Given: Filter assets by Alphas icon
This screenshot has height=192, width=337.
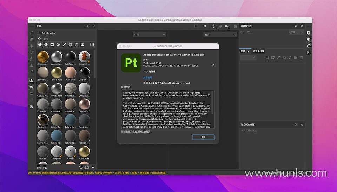Looking at the screenshot, I should point(70,44).
